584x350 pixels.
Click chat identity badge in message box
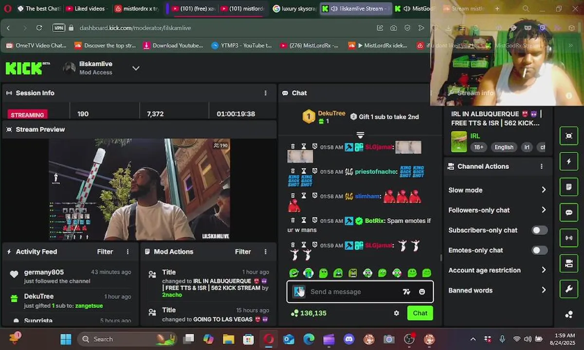(x=299, y=292)
